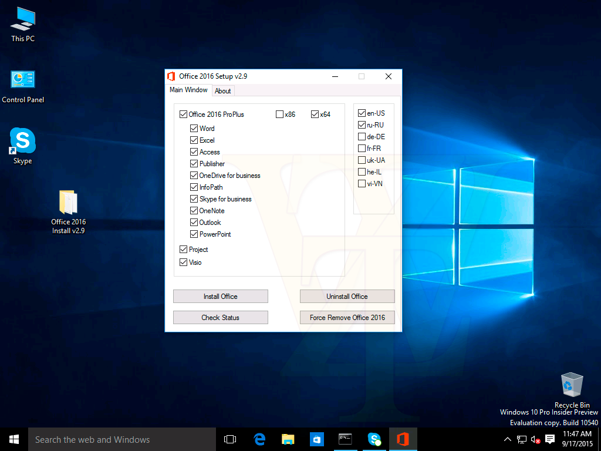This screenshot has height=451, width=601.
Task: Disable OneDrive for business checkbox
Action: 194,176
